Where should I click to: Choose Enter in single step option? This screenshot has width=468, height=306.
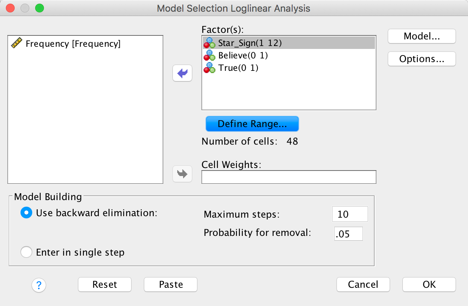26,252
